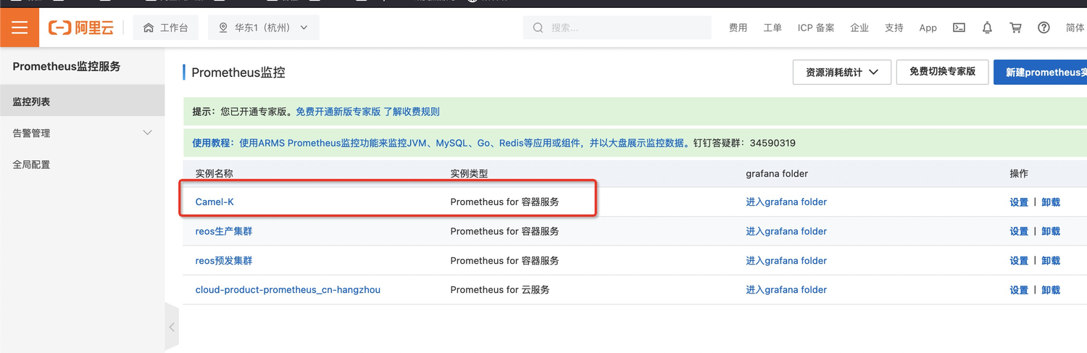Click the Alibaba Cloud logo

81,28
